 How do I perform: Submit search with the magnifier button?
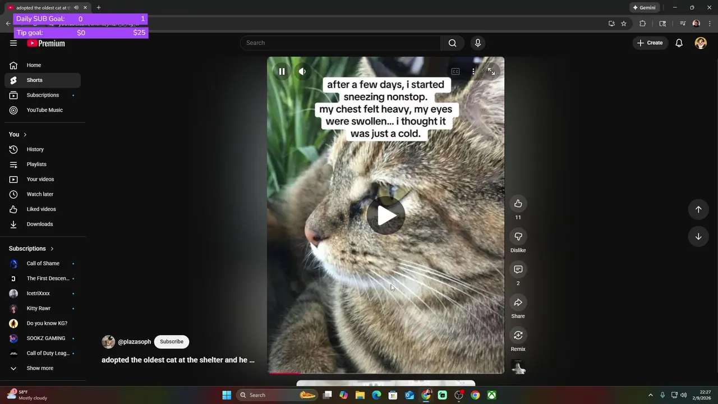453,43
